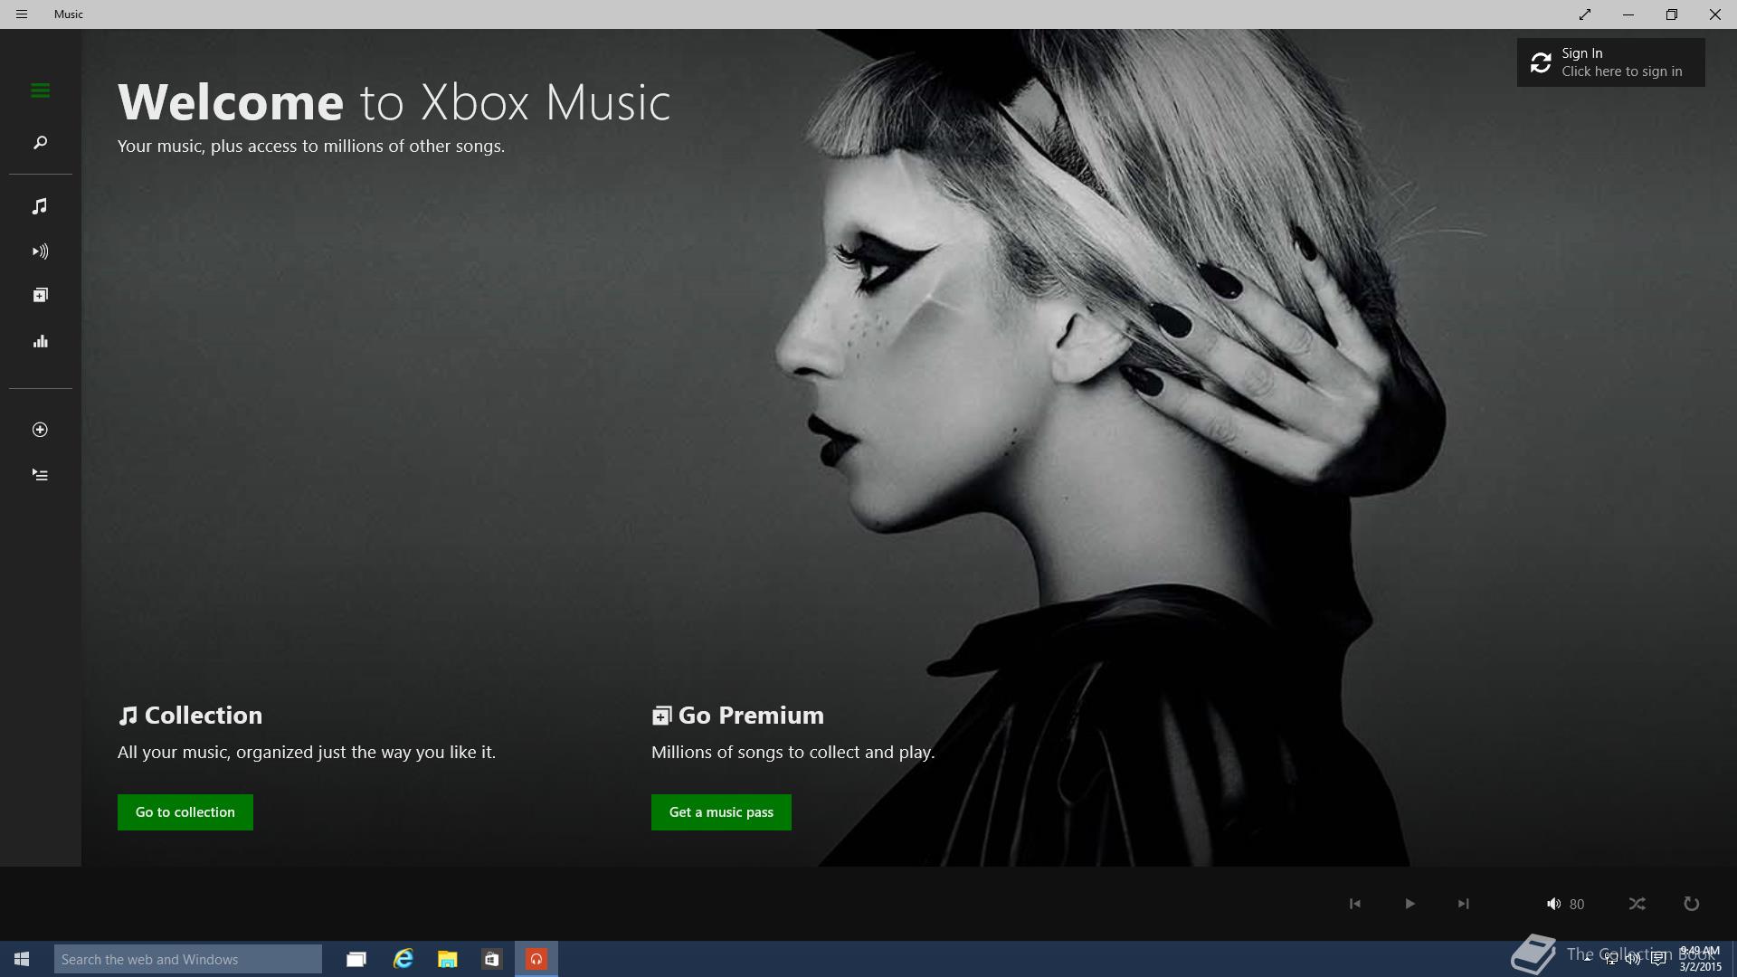Skip to the previous track
The height and width of the screenshot is (977, 1737).
(1354, 904)
